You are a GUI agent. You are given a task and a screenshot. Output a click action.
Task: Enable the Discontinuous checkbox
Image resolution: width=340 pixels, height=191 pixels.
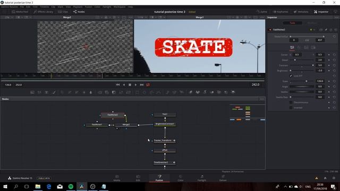pos(291,102)
